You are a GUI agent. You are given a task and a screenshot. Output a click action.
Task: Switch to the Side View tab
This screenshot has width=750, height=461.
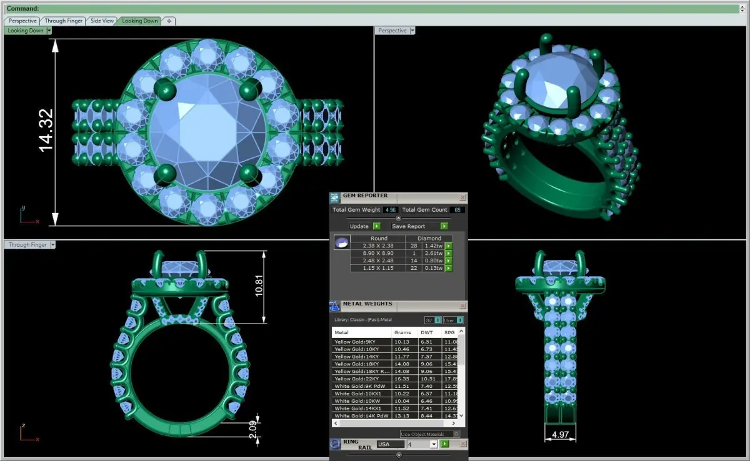click(102, 21)
